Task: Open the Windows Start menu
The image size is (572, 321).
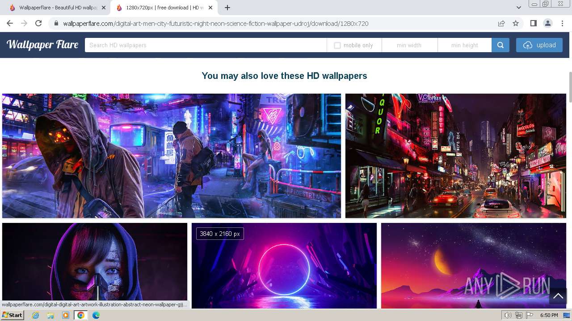Action: (x=13, y=315)
